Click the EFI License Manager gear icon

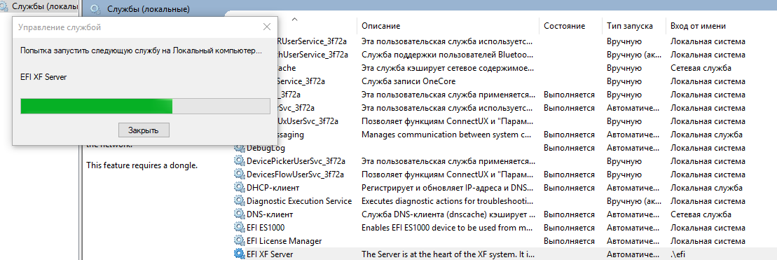tap(240, 240)
